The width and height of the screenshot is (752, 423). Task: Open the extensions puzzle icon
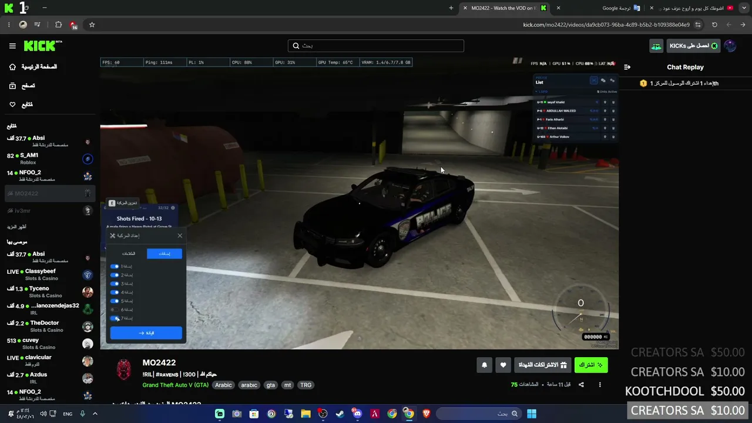(58, 25)
